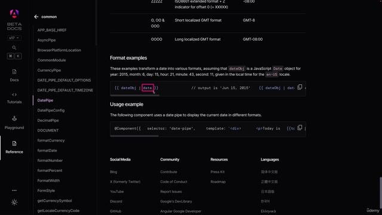The image size is (382, 215).
Task: Copy the format examples code snippet
Action: [x=300, y=87]
